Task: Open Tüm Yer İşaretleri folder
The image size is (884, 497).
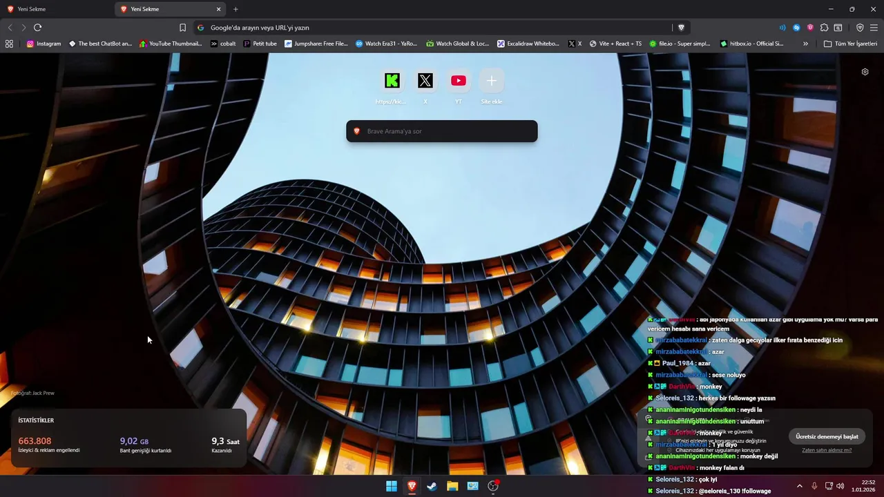Action: (850, 43)
